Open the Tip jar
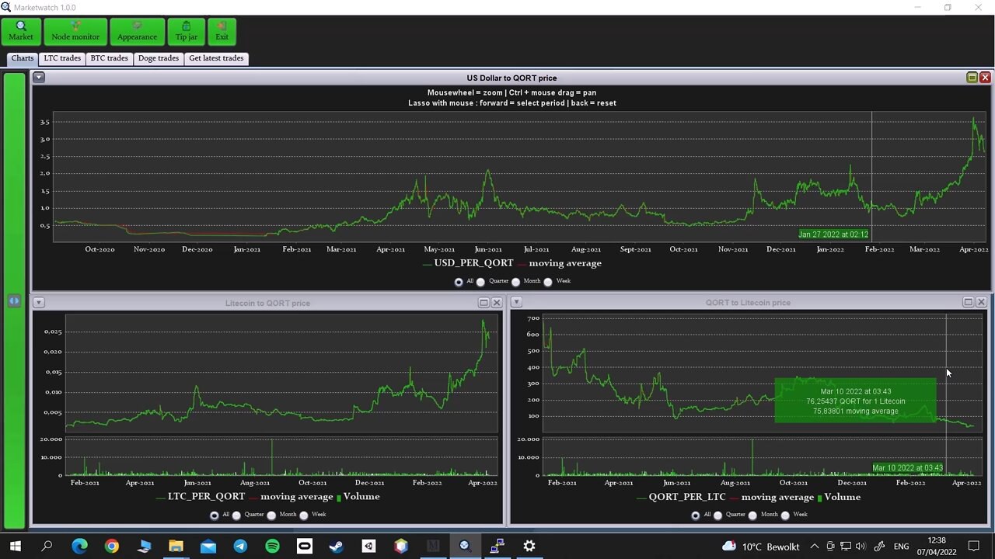The height and width of the screenshot is (559, 995). click(187, 32)
